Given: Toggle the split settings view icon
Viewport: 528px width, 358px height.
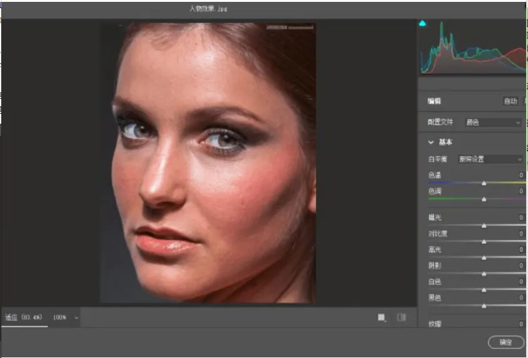Looking at the screenshot, I should pos(402,317).
